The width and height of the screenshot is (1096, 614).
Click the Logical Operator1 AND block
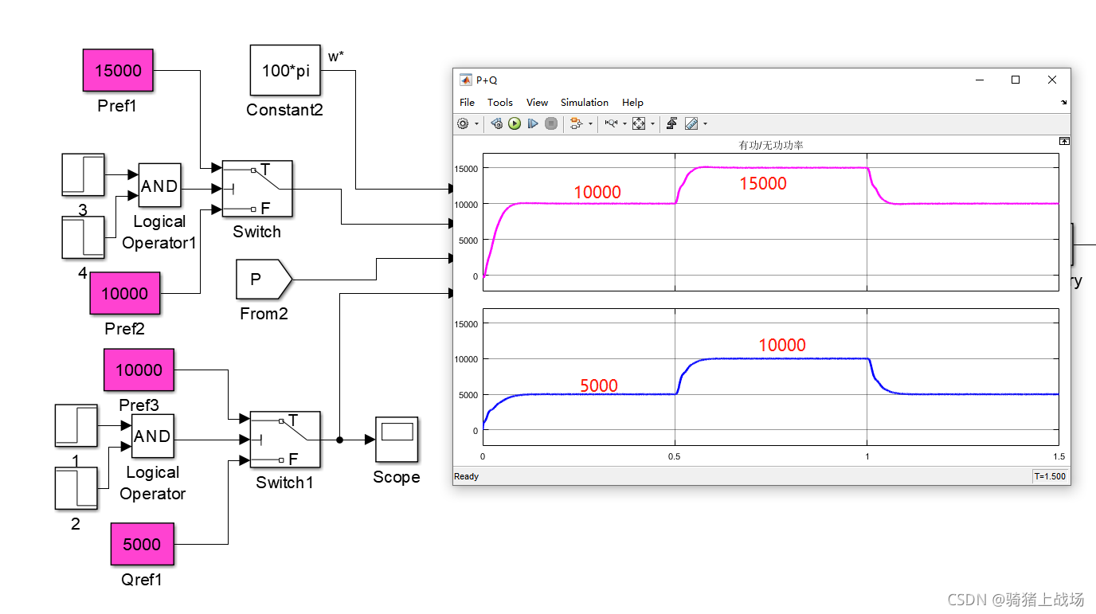click(159, 186)
